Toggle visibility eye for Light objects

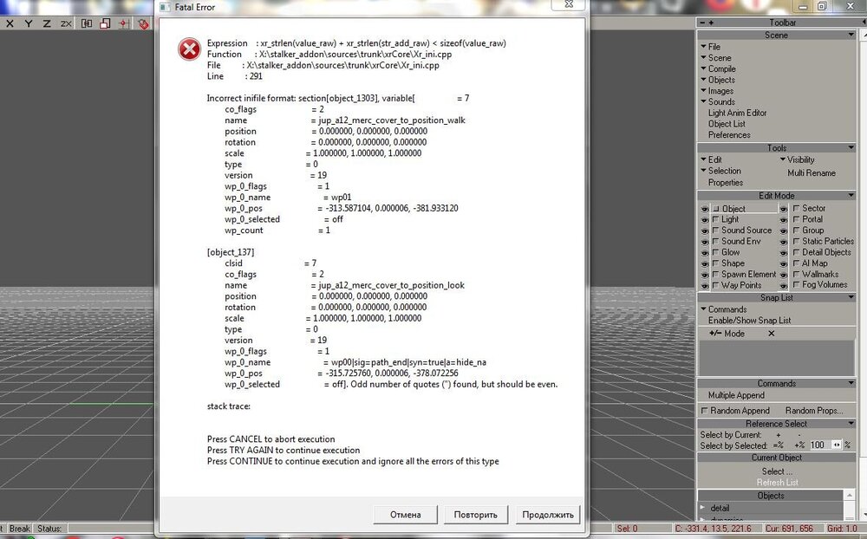[704, 220]
